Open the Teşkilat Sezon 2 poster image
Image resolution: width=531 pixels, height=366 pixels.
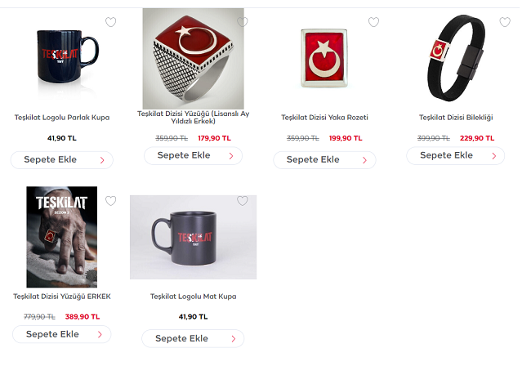pyautogui.click(x=62, y=237)
